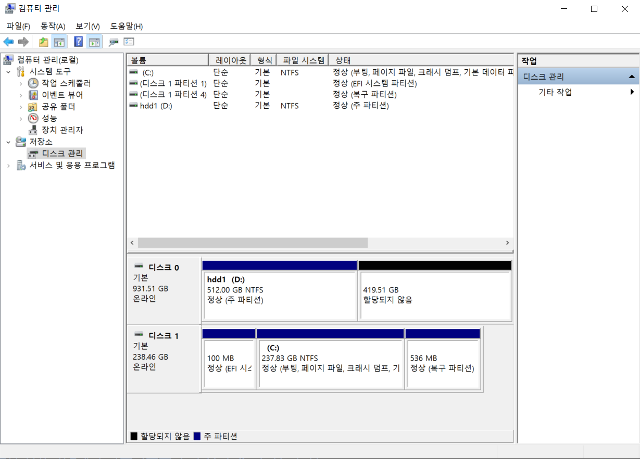Click the 디스크 0 931.51 GB label panel

coord(164,290)
